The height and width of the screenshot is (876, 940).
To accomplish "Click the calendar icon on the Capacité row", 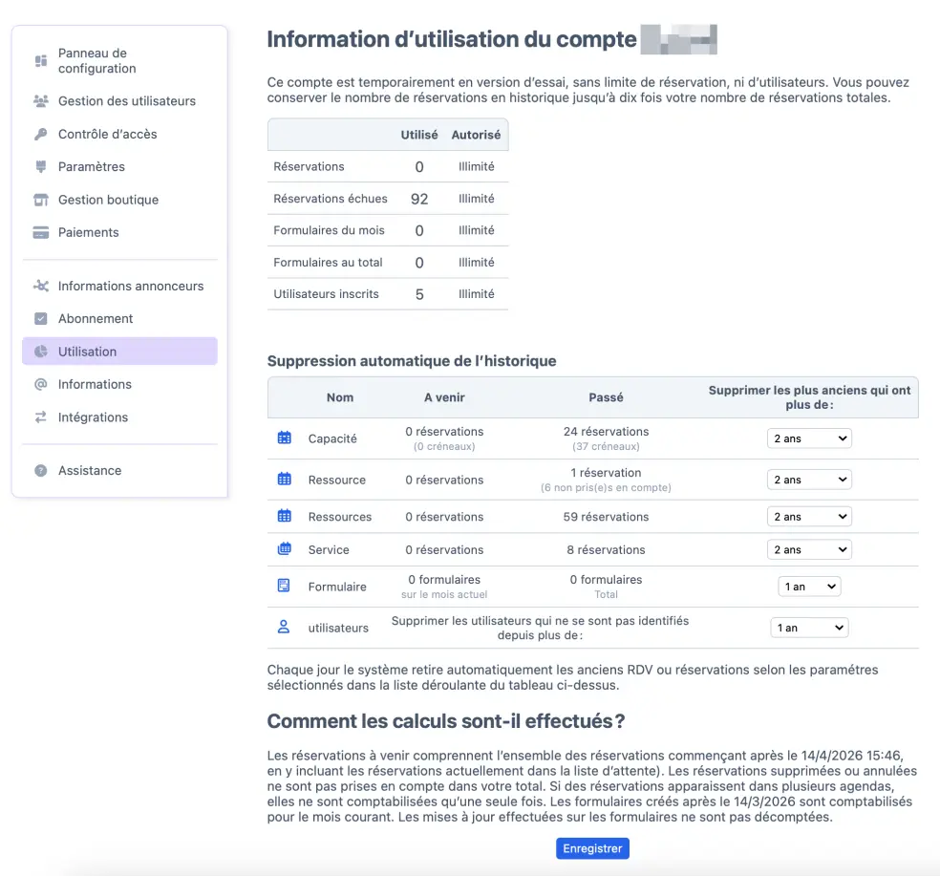I will pyautogui.click(x=285, y=438).
